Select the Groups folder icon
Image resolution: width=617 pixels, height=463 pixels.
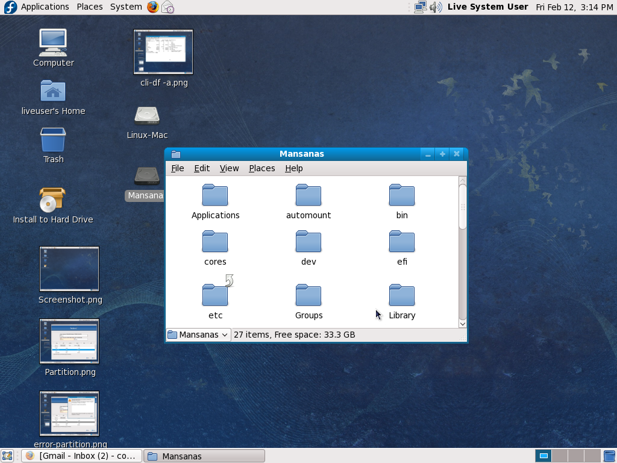308,295
